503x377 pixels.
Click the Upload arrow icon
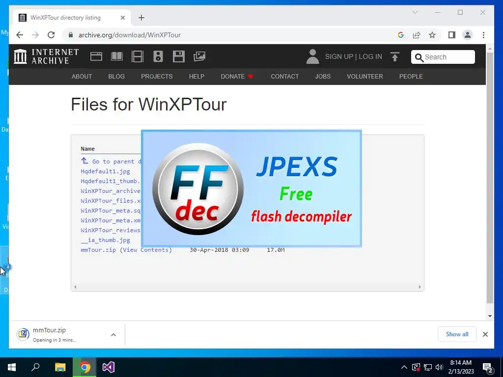click(x=395, y=57)
